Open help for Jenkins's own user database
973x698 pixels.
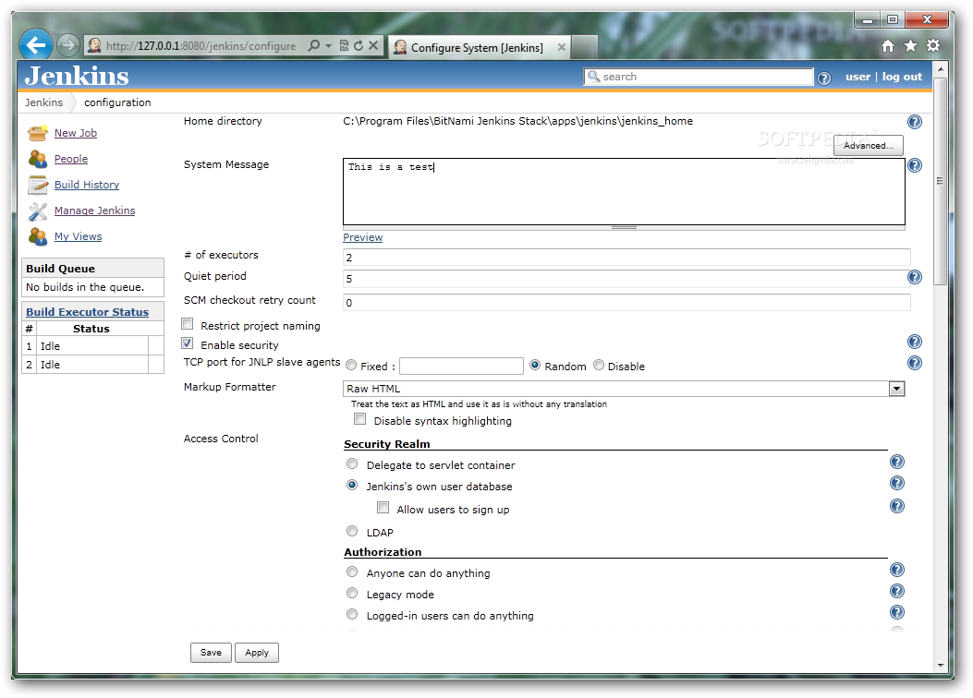point(897,483)
